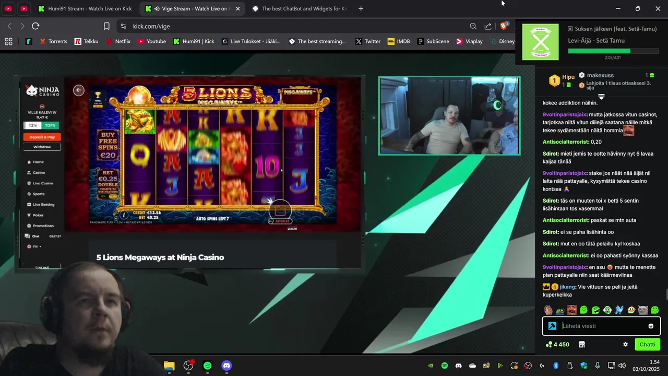Go back one page in browser
Screen dimensions: 668x376
(9, 26)
